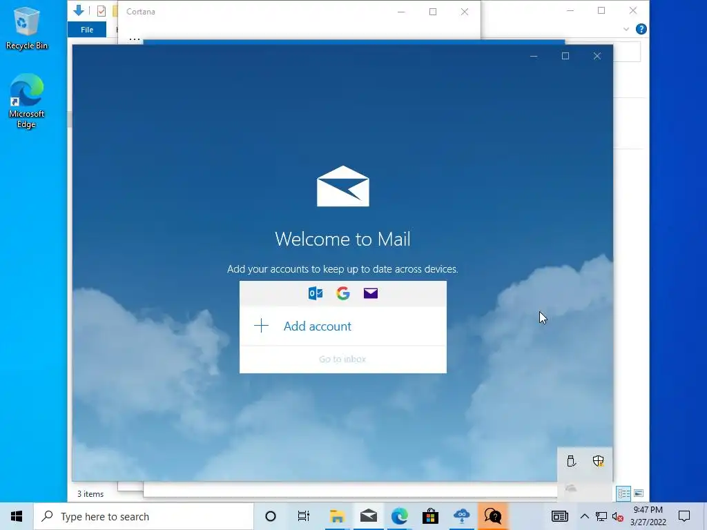Minimize the Mail window
The image size is (707, 530).
click(x=534, y=56)
